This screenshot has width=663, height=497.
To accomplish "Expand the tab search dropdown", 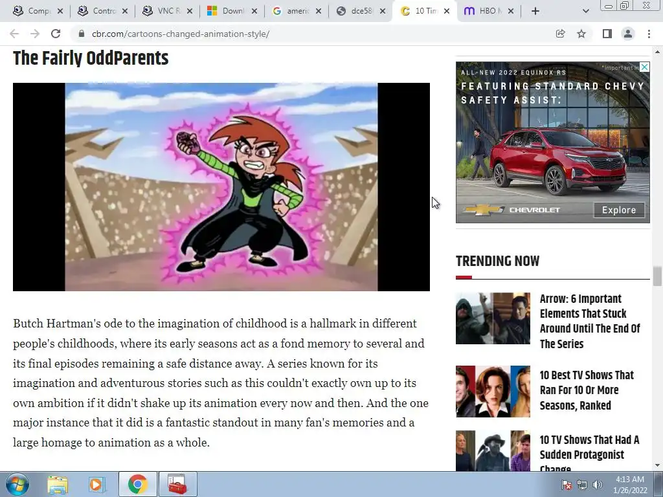I will (x=585, y=11).
